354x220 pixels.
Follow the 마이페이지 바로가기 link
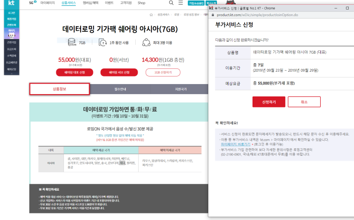[235, 144]
